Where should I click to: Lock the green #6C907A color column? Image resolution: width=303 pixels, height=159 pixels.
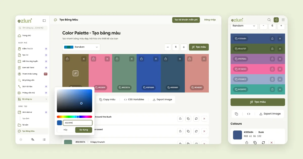click(117, 59)
